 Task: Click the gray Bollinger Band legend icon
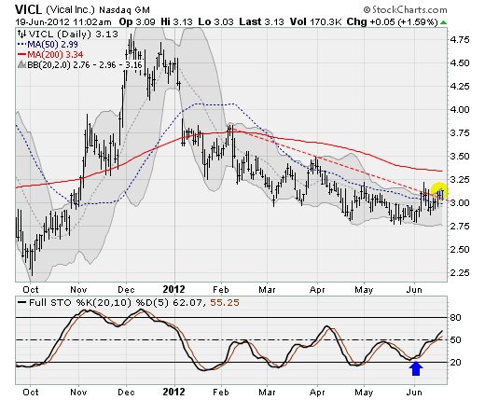(22, 64)
